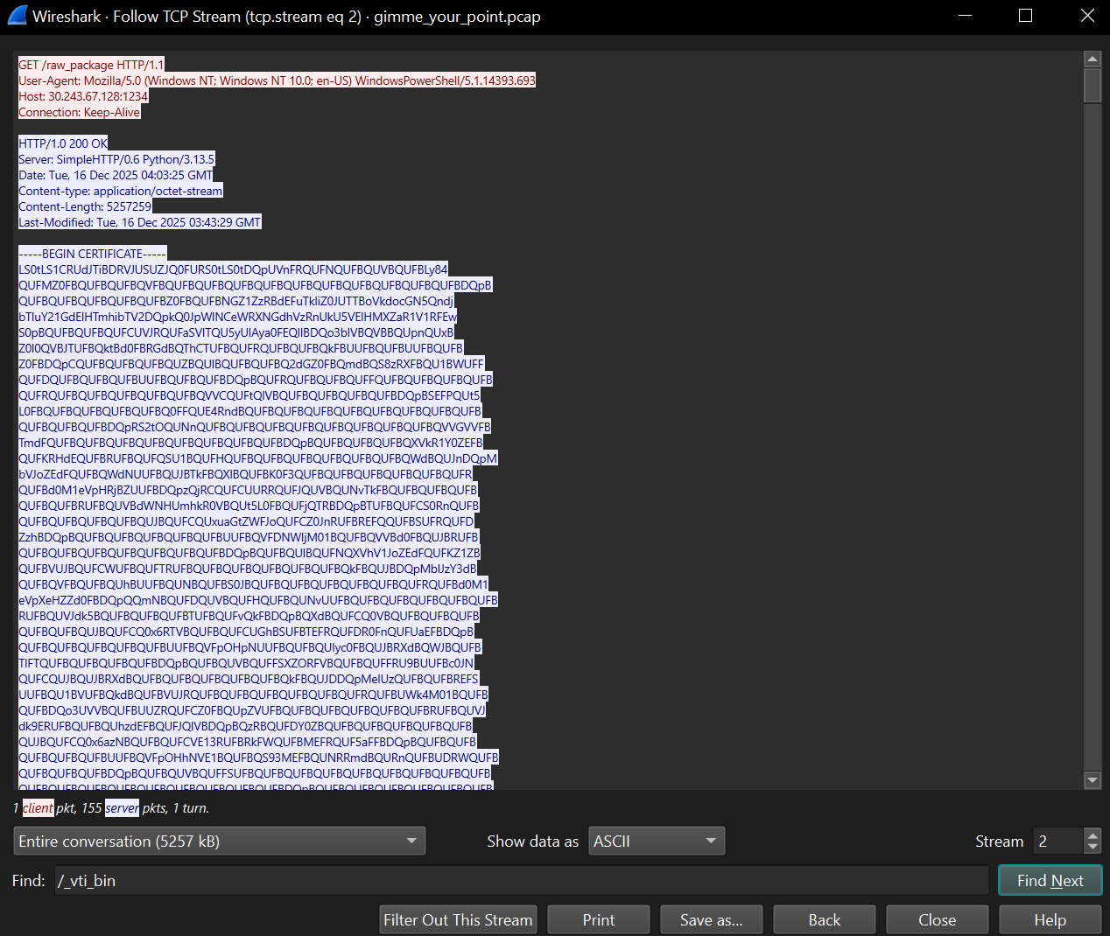
Task: Click the Server: SimpleHTTP/0.6 line
Action: (x=116, y=159)
